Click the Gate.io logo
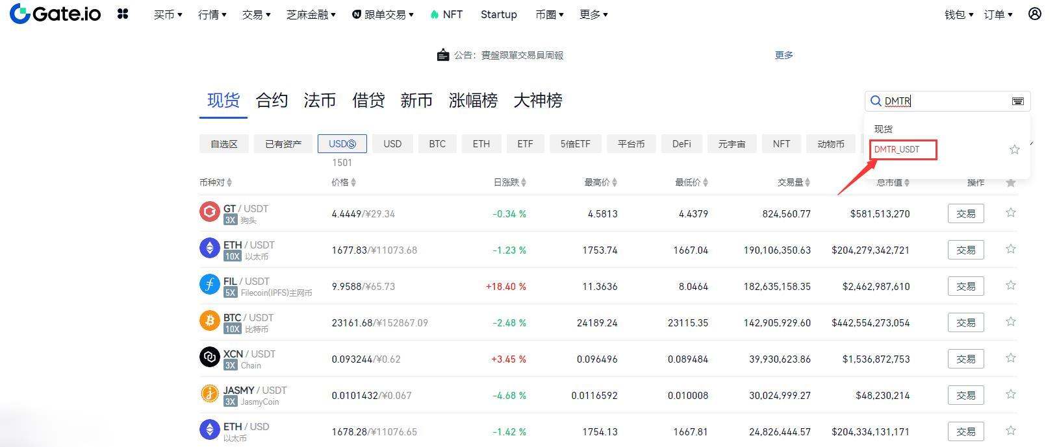Viewport: 1057px width, 447px height. (x=55, y=14)
